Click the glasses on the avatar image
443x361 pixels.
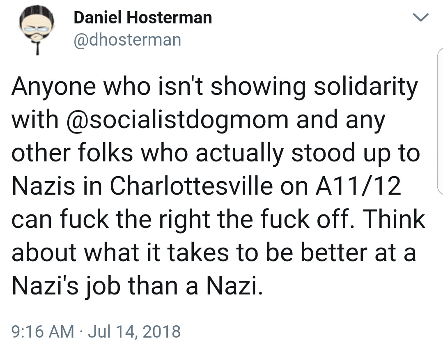coord(36,29)
